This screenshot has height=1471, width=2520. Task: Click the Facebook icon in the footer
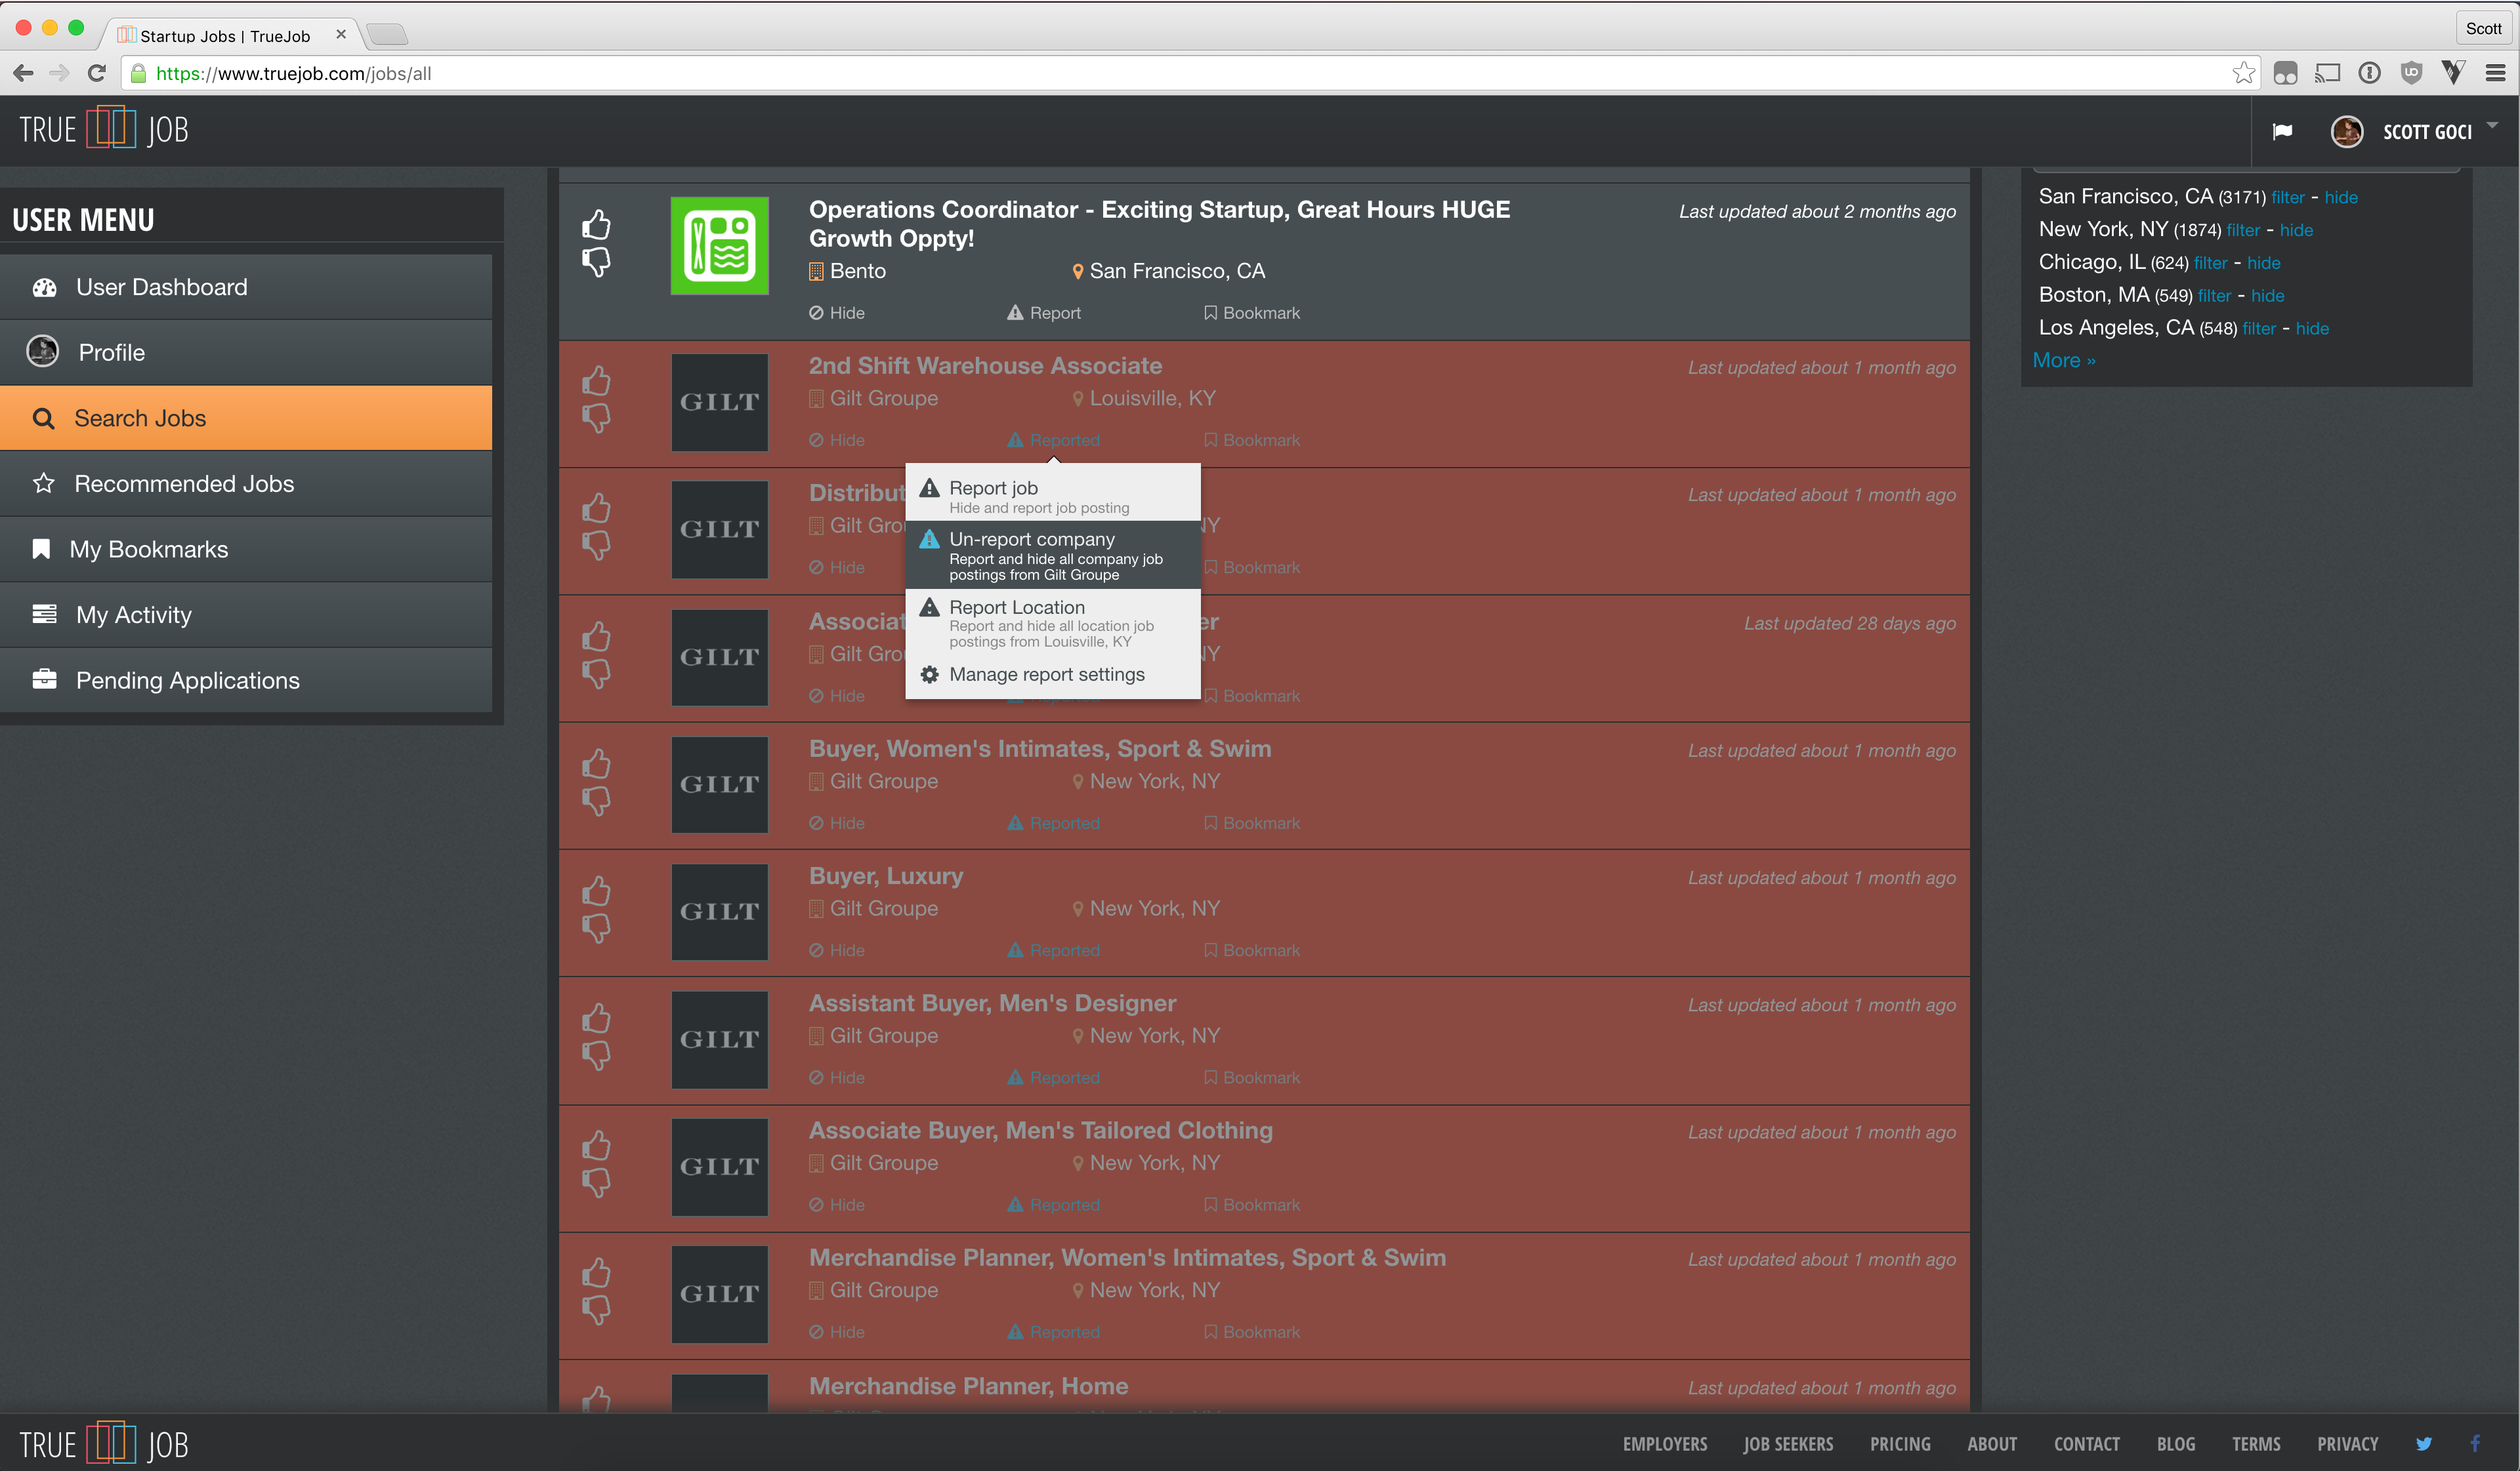click(2475, 1443)
